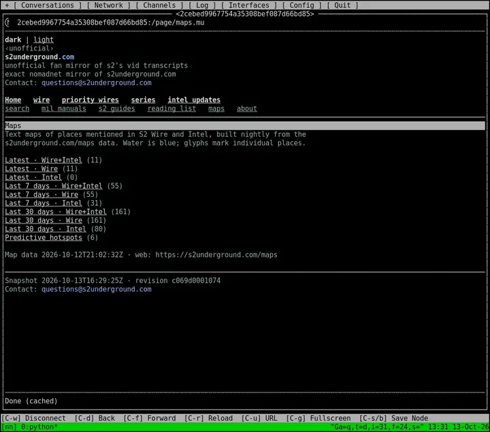Open Last 30 days · Wire map

tap(44, 221)
